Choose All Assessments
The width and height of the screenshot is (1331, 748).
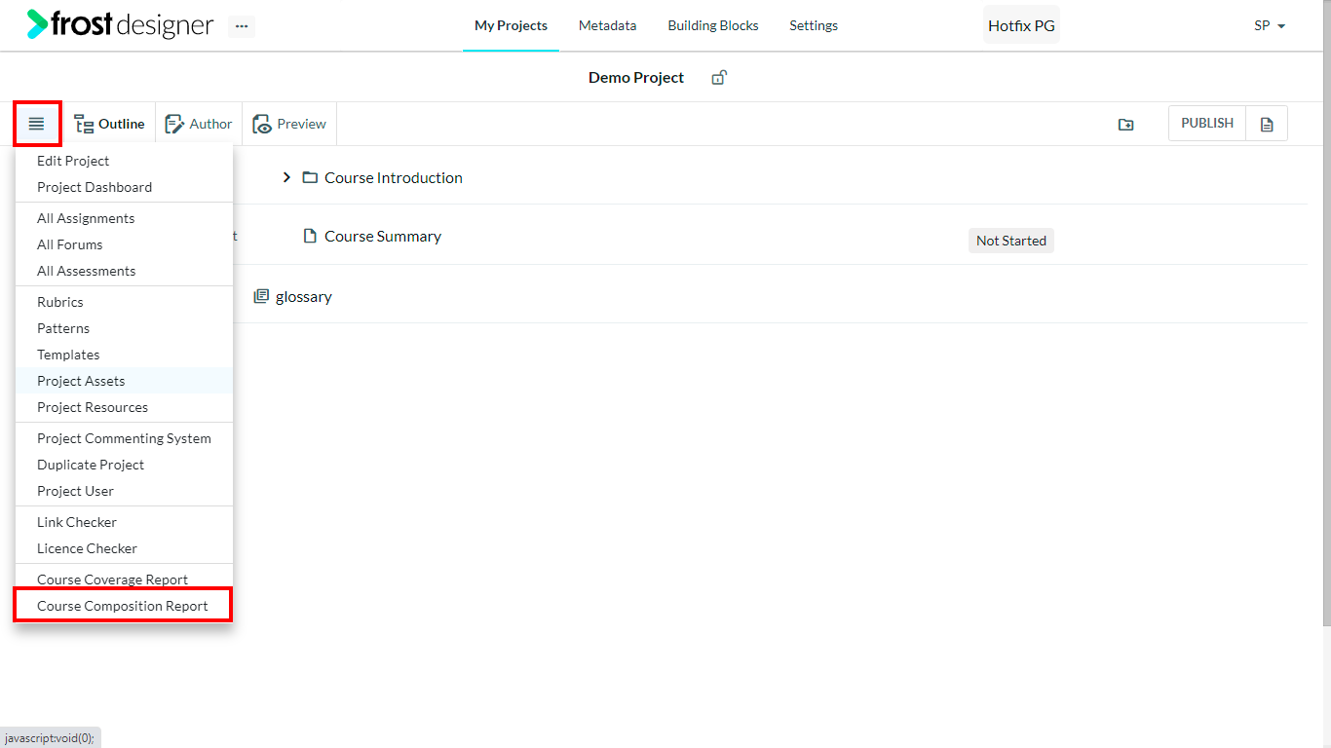tap(124, 271)
